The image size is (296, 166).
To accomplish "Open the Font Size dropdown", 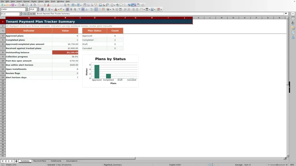I will [38, 9].
